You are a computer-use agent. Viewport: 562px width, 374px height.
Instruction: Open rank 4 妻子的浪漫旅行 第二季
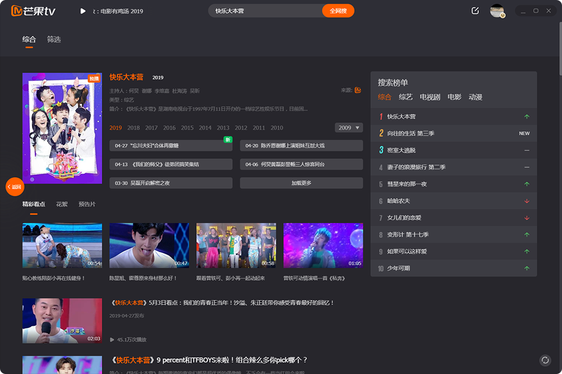coord(454,167)
